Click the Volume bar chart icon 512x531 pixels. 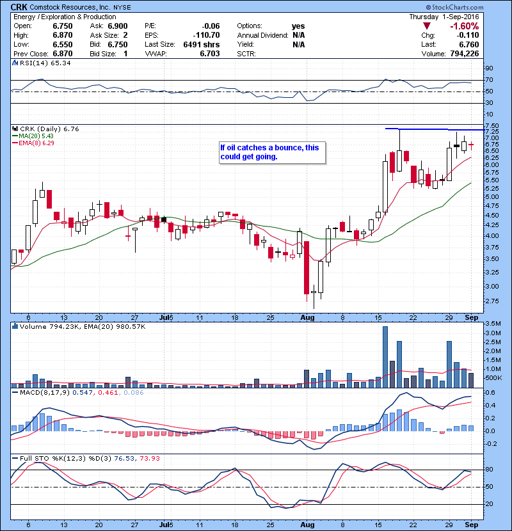15,326
